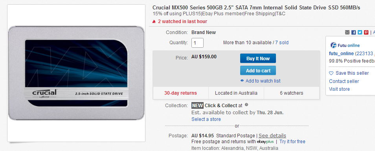Open the Select a store link
This screenshot has width=375, height=151.
(206, 119)
